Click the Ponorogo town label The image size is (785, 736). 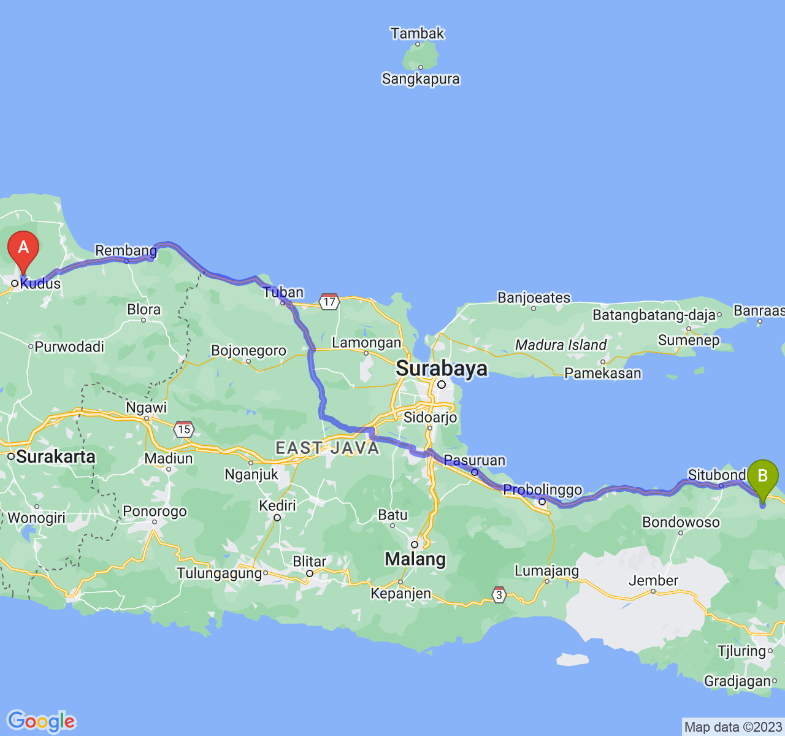point(155,511)
